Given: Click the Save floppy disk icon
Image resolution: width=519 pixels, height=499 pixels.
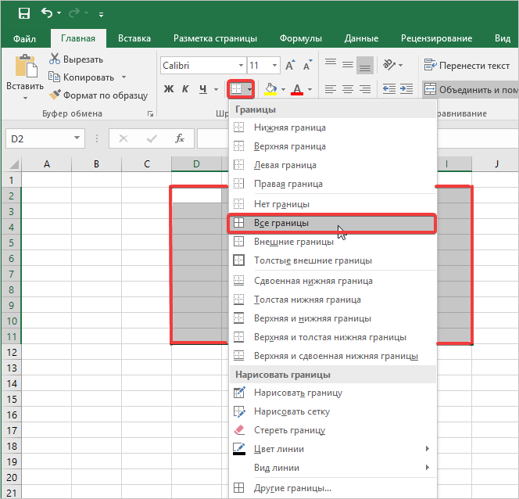Looking at the screenshot, I should 24,13.
